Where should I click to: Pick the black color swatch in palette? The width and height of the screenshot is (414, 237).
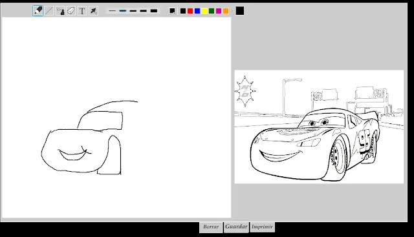[183, 11]
